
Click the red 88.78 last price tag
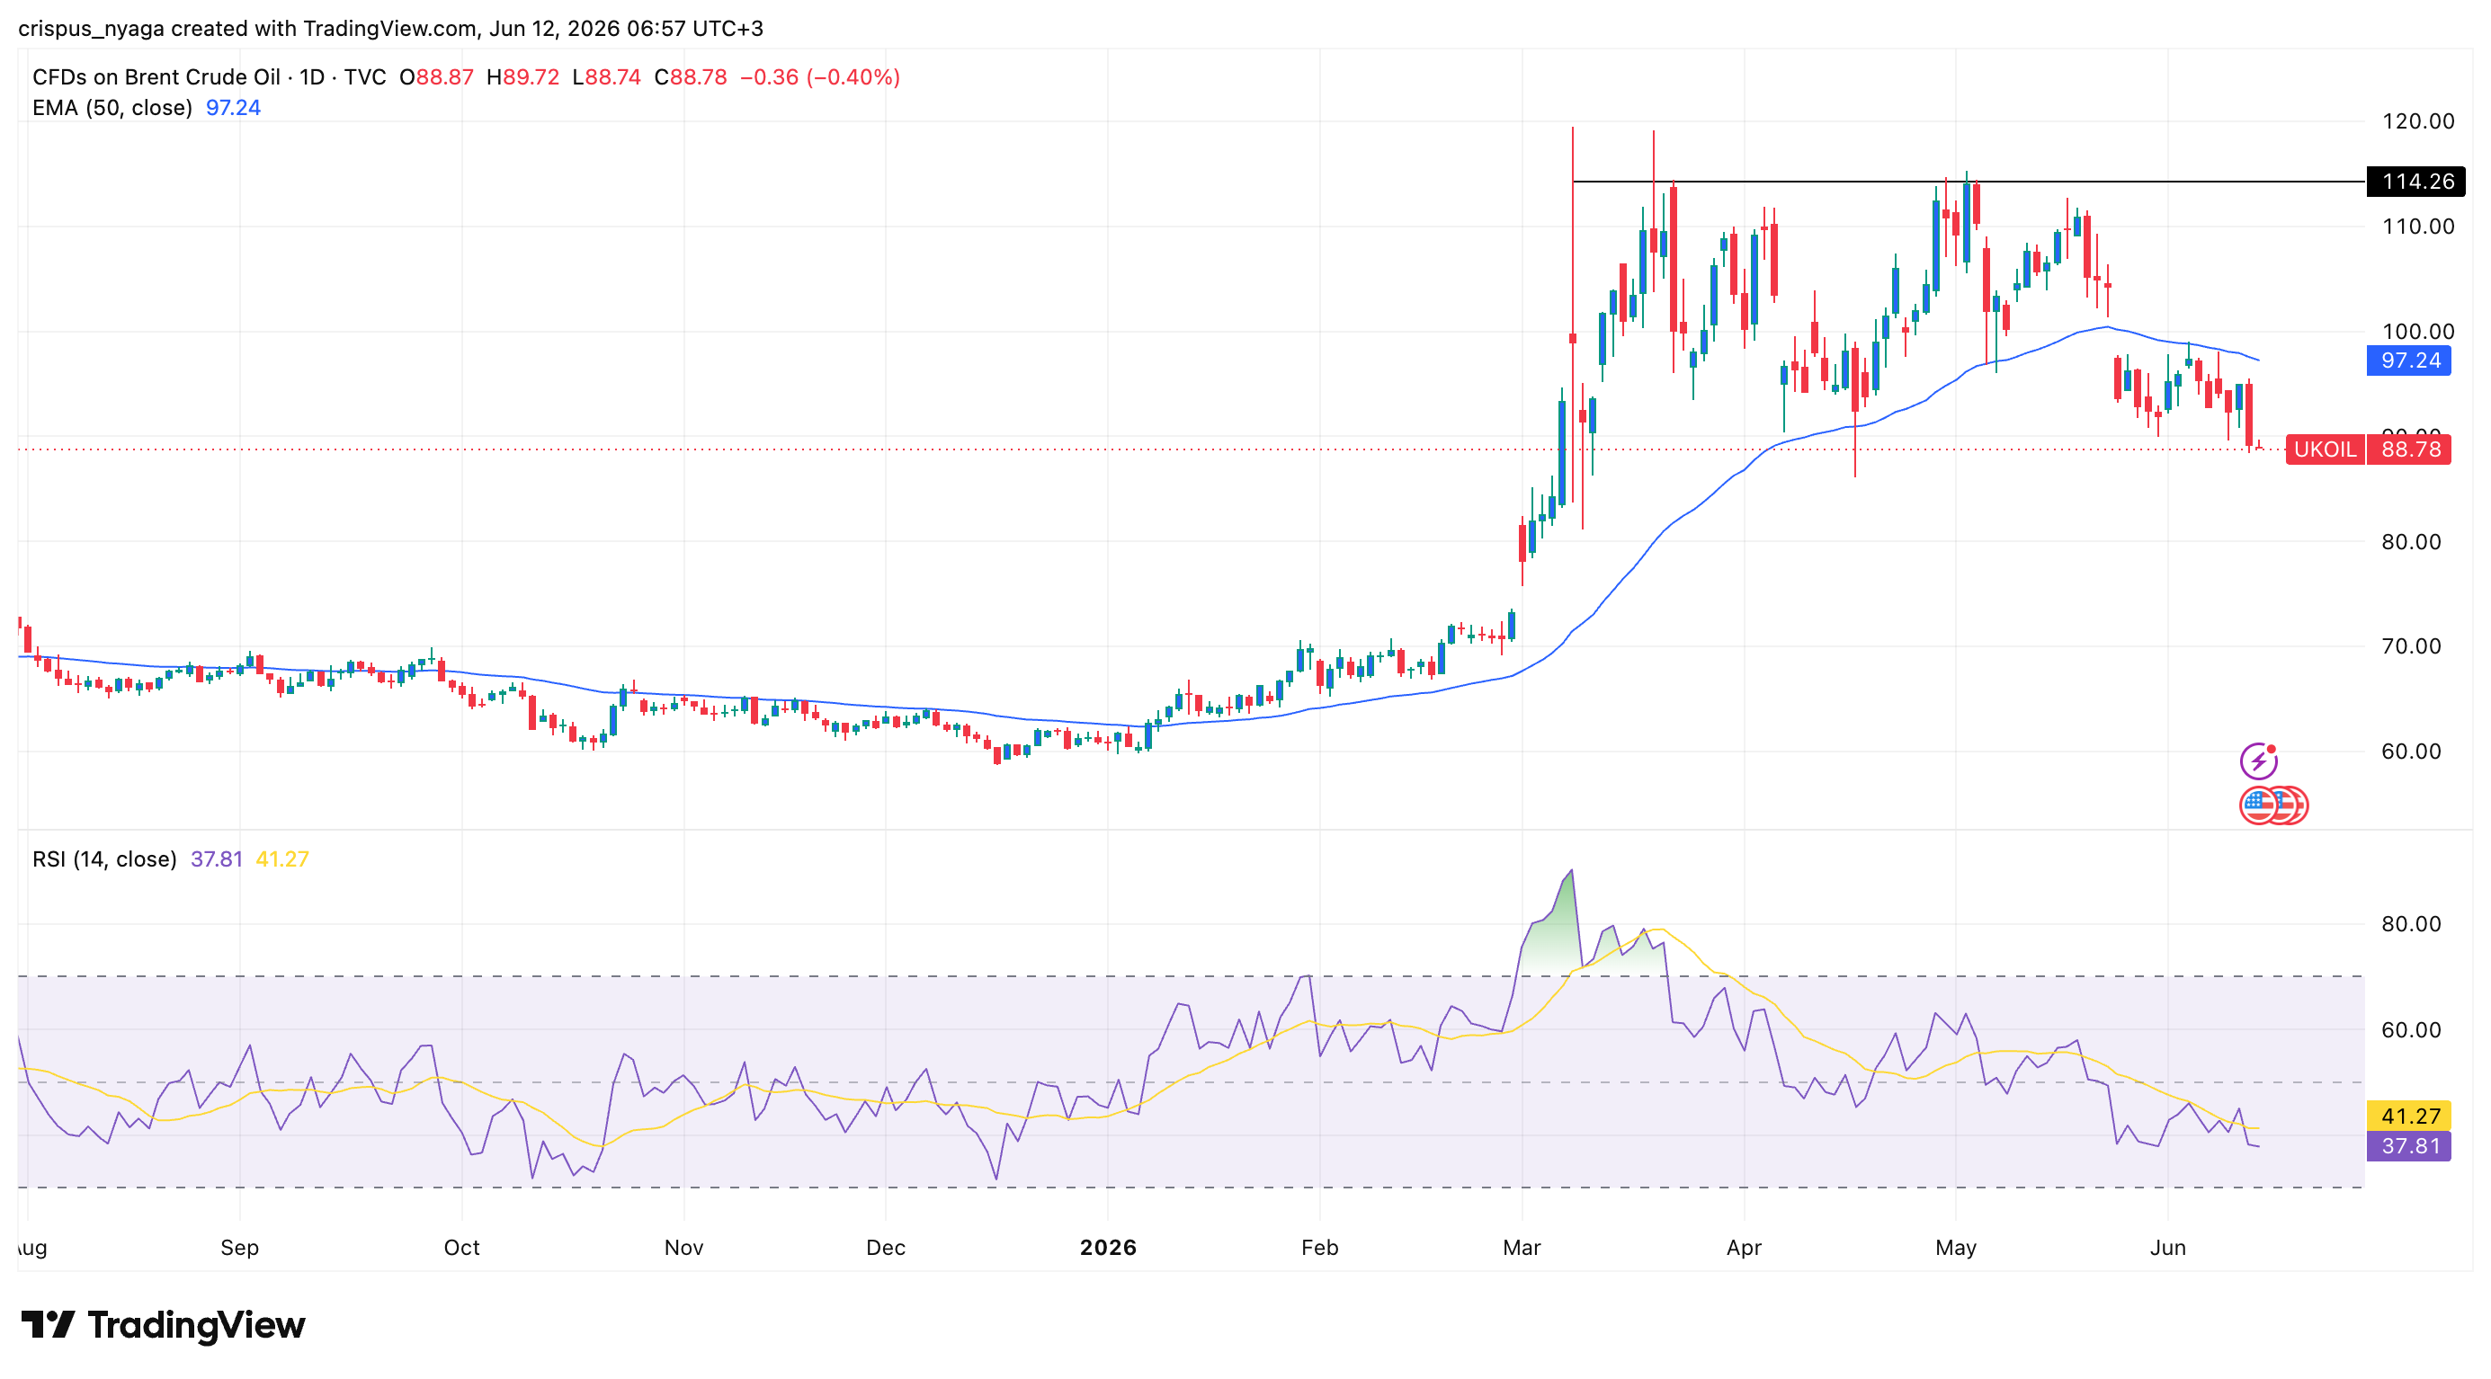[x=2409, y=449]
